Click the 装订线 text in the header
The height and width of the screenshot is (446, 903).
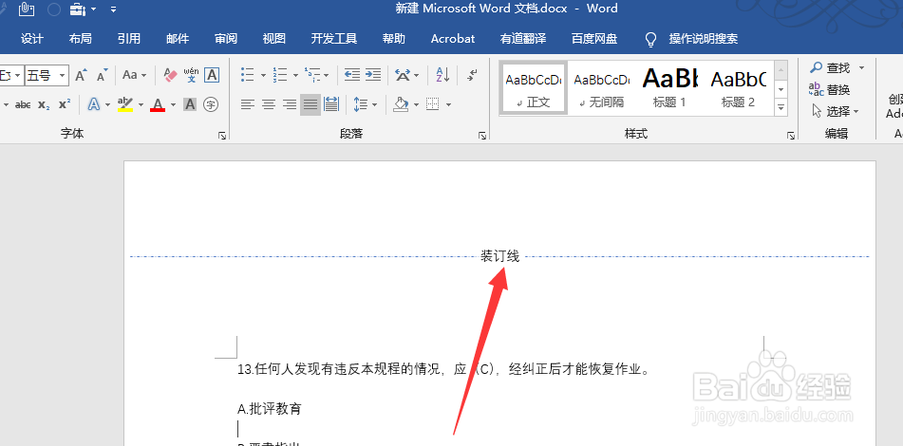click(x=499, y=256)
